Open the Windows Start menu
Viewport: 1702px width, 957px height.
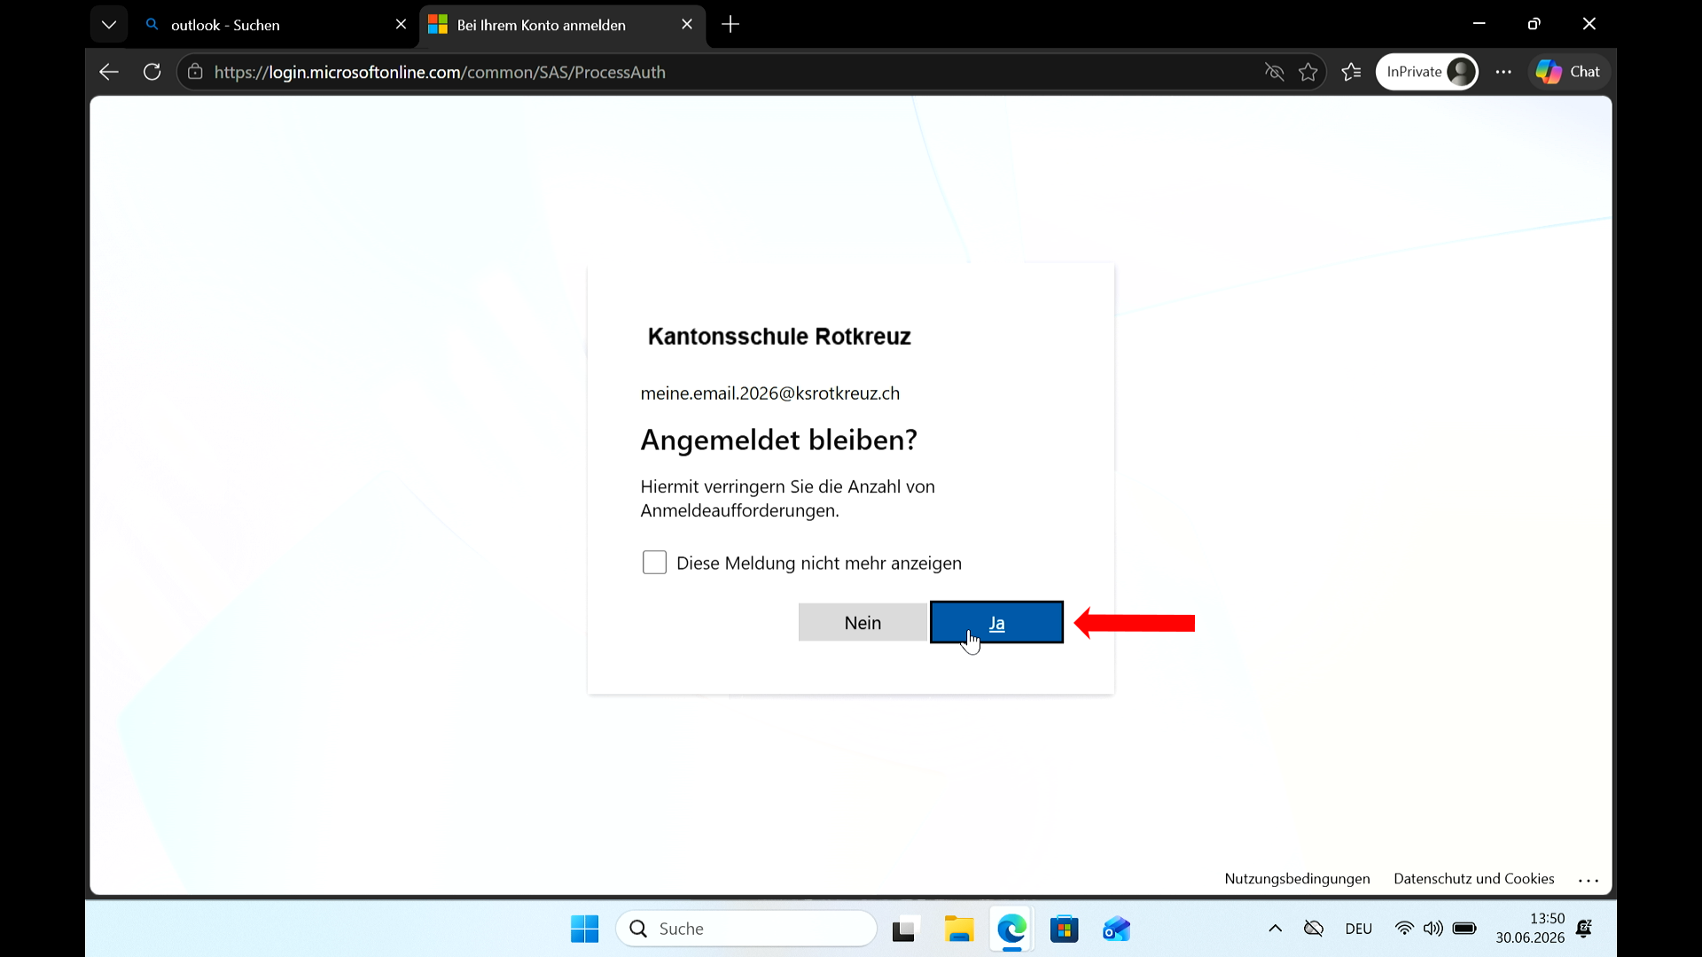tap(584, 929)
